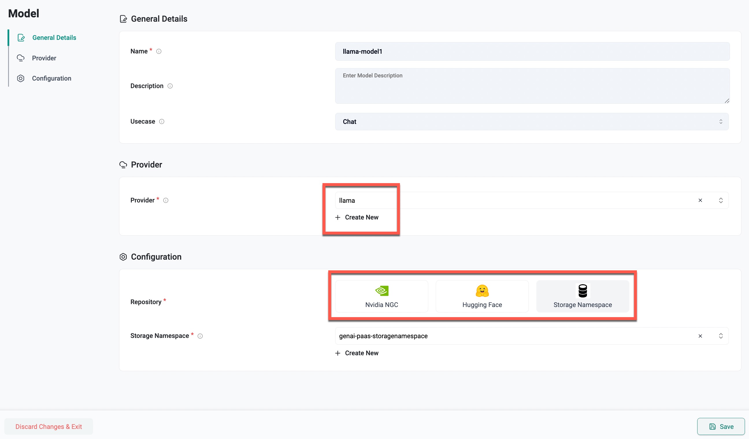Viewport: 749px width, 439px height.
Task: Clear the llama provider selection
Action: click(x=700, y=200)
